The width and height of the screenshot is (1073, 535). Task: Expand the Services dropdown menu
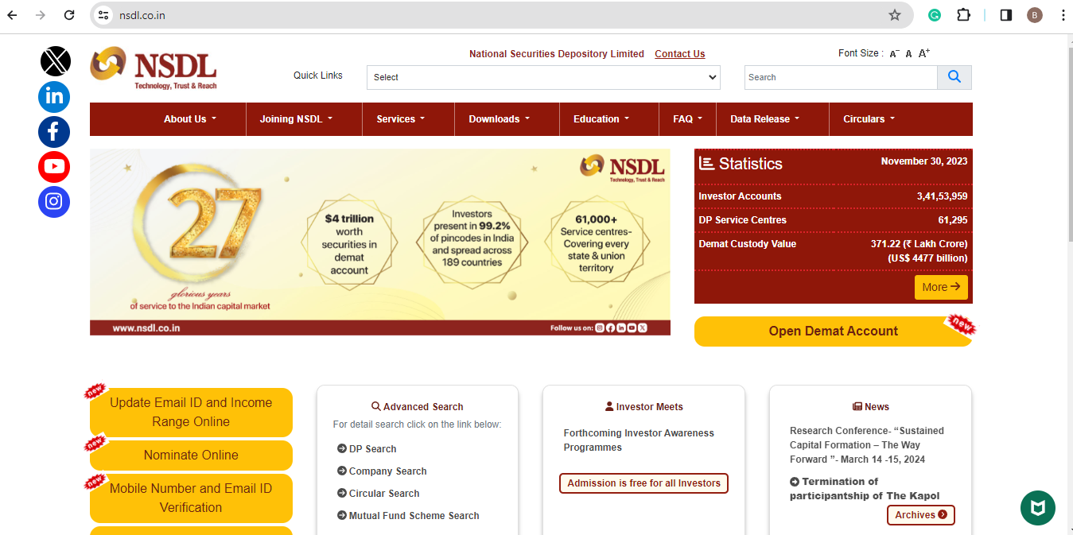[401, 119]
